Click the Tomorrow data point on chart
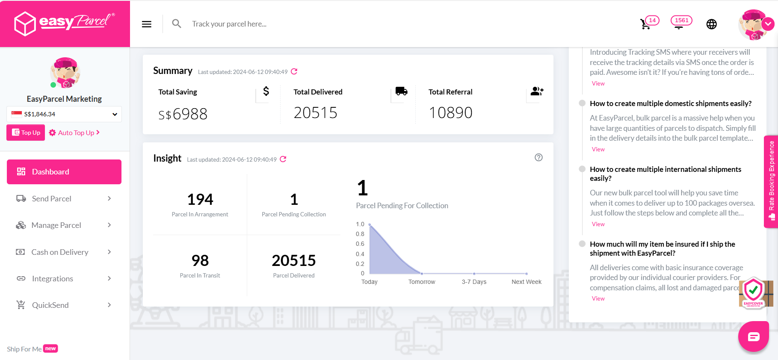Image resolution: width=778 pixels, height=360 pixels. pyautogui.click(x=422, y=274)
